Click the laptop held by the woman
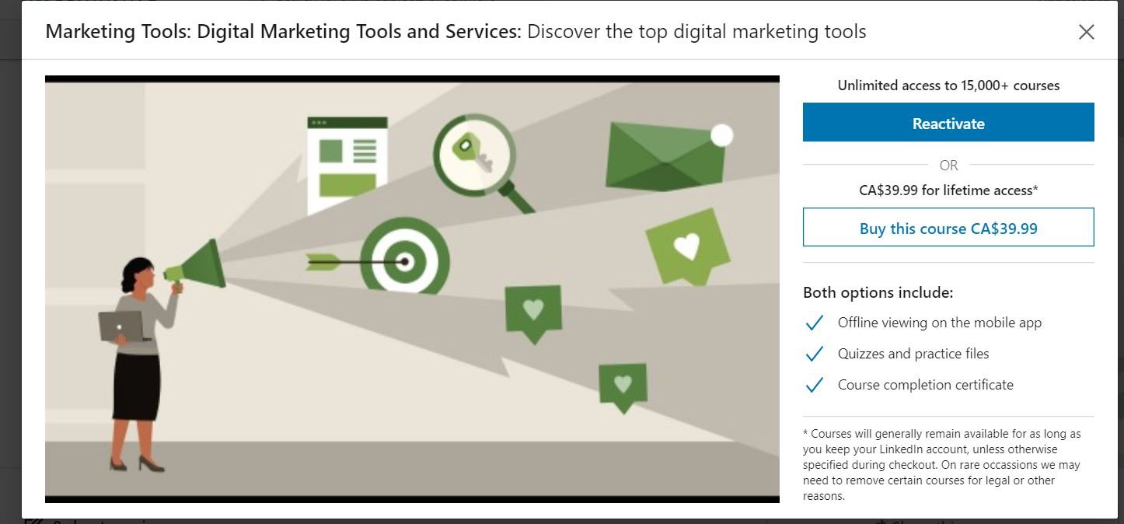Screen dimensions: 1124x524 [120, 326]
